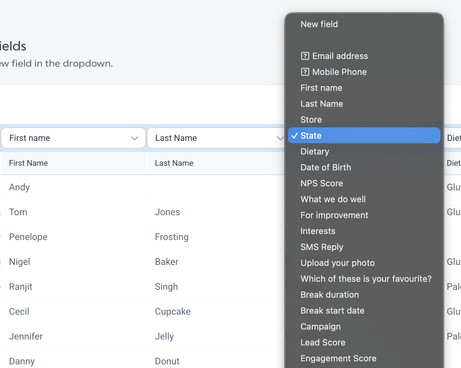The width and height of the screenshot is (461, 368).
Task: Select Engagement Score from the list
Action: 364,358
